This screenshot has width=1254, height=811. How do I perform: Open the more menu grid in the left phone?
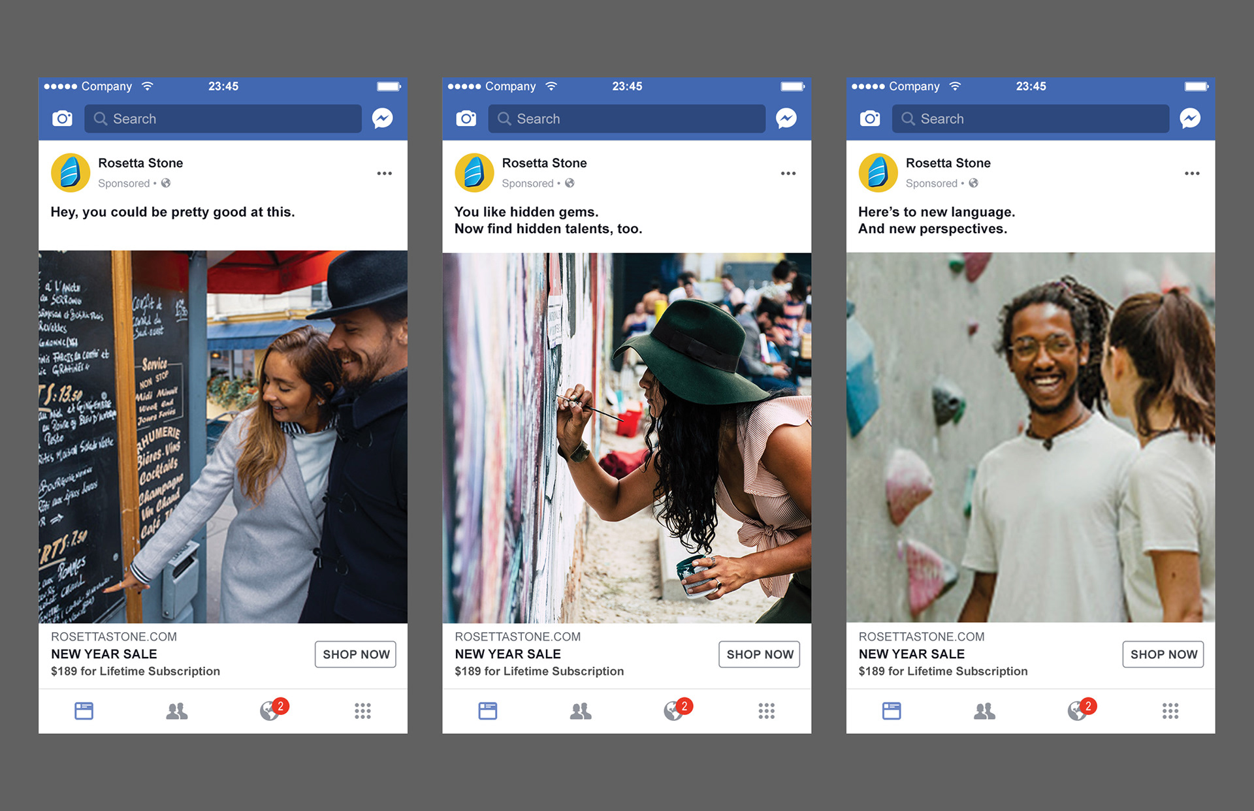(x=362, y=711)
